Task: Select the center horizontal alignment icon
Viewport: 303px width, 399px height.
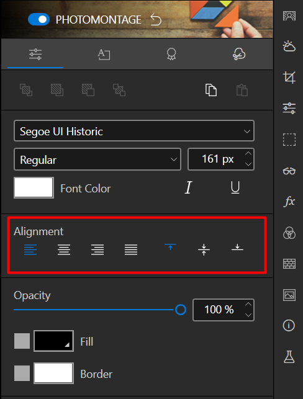Action: 64,249
